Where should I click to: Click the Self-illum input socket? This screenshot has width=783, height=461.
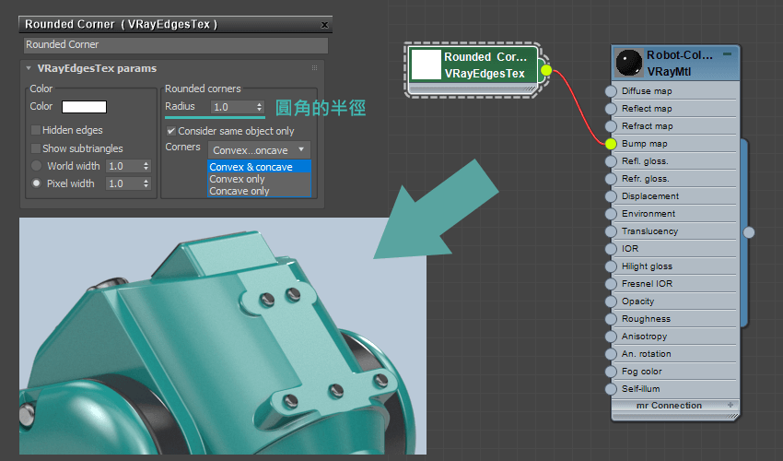pyautogui.click(x=610, y=389)
